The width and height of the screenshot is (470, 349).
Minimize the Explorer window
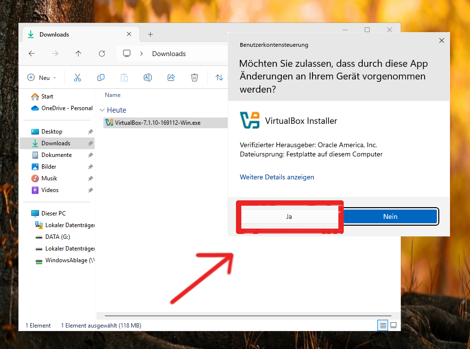click(345, 30)
